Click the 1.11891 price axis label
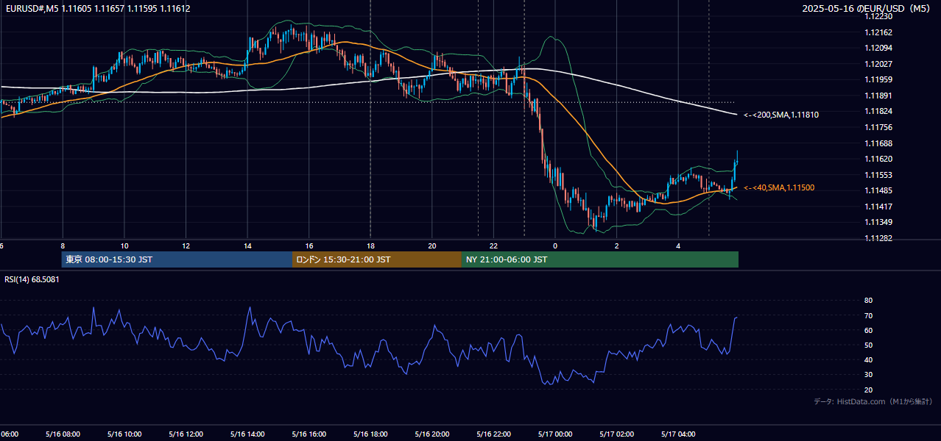This screenshot has height=441, width=941. click(878, 96)
